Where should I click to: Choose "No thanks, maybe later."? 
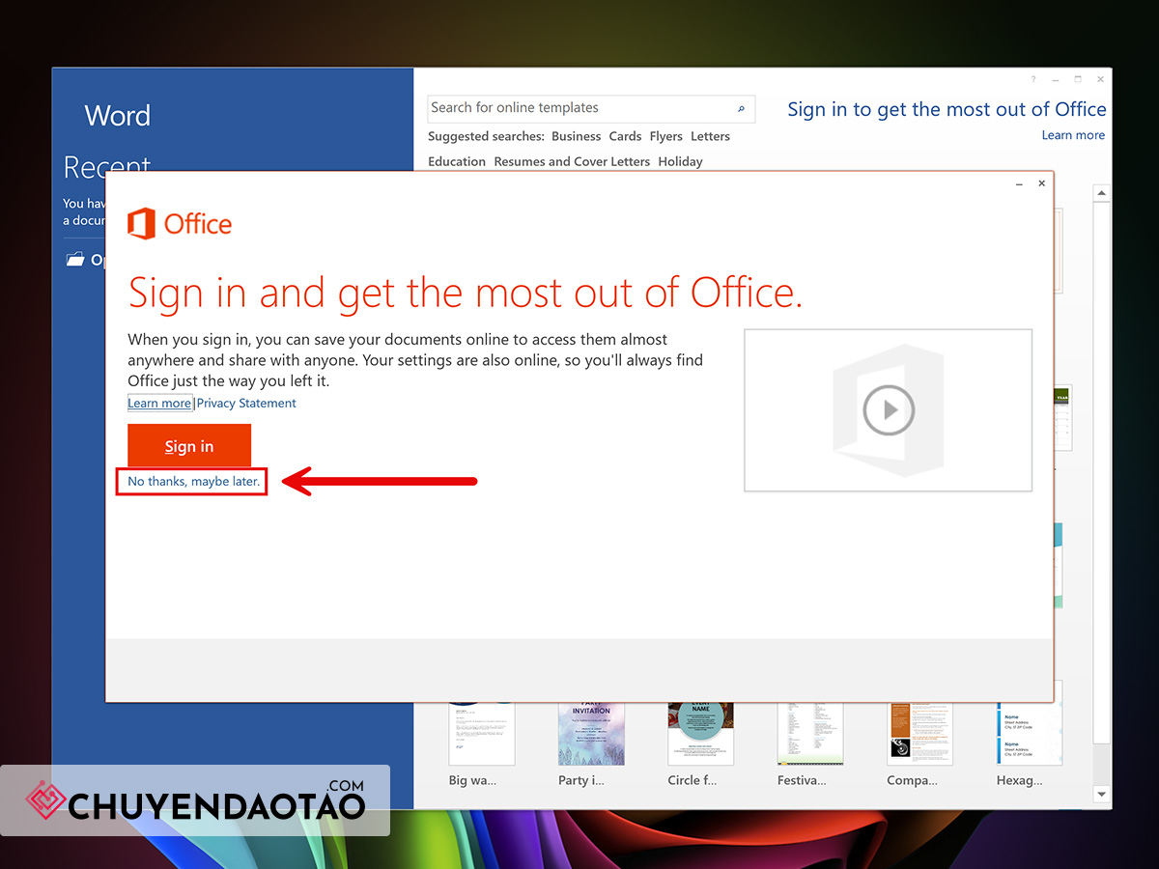(194, 481)
